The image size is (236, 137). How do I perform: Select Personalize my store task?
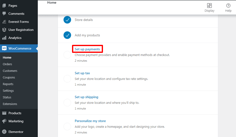coord(90,121)
